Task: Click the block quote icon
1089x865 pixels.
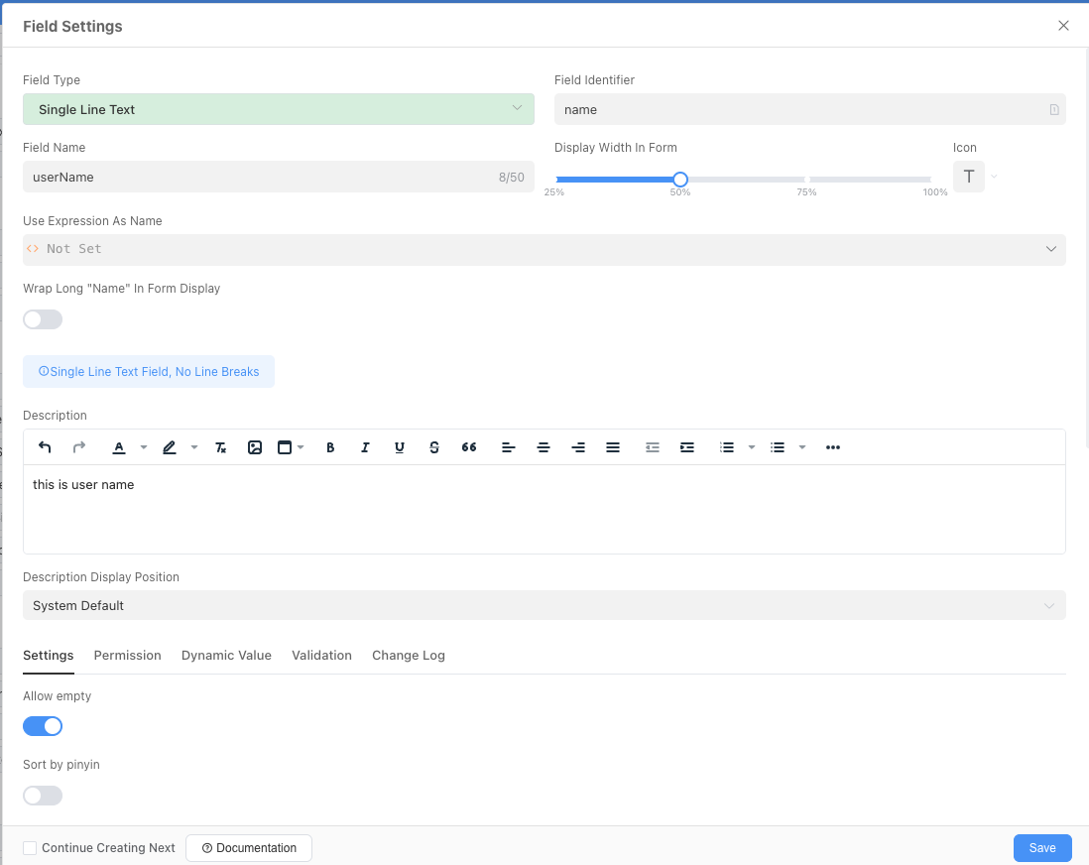Action: coord(469,447)
